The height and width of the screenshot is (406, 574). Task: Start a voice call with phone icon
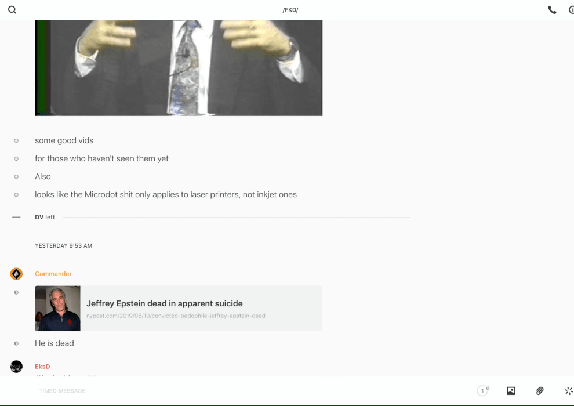(552, 10)
